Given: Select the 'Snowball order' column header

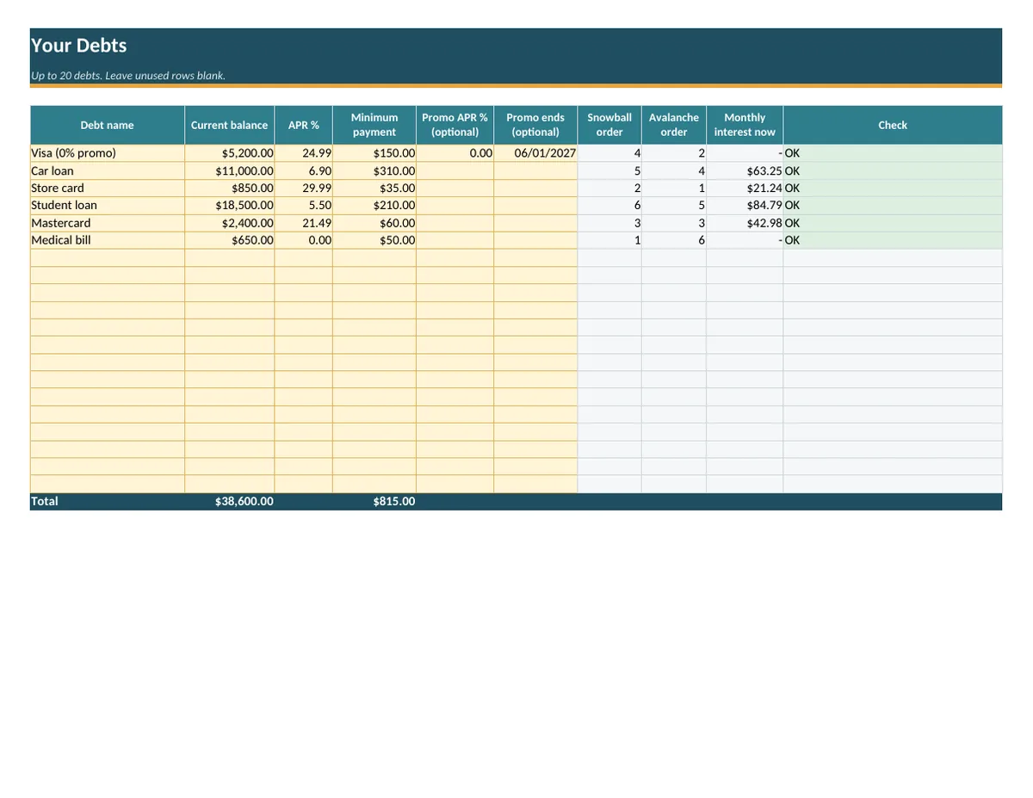Looking at the screenshot, I should click(609, 125).
